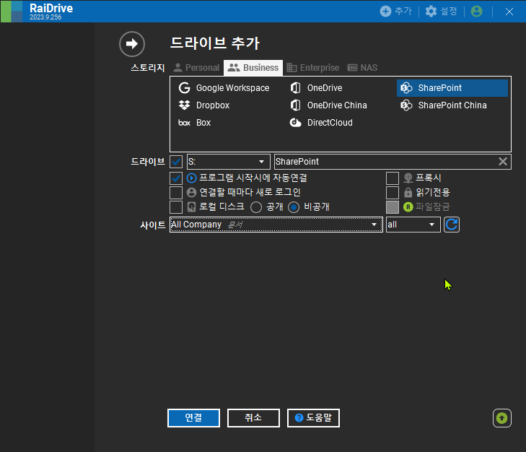Image resolution: width=526 pixels, height=452 pixels.
Task: Enable the 읽기전용 checkbox
Action: click(393, 193)
